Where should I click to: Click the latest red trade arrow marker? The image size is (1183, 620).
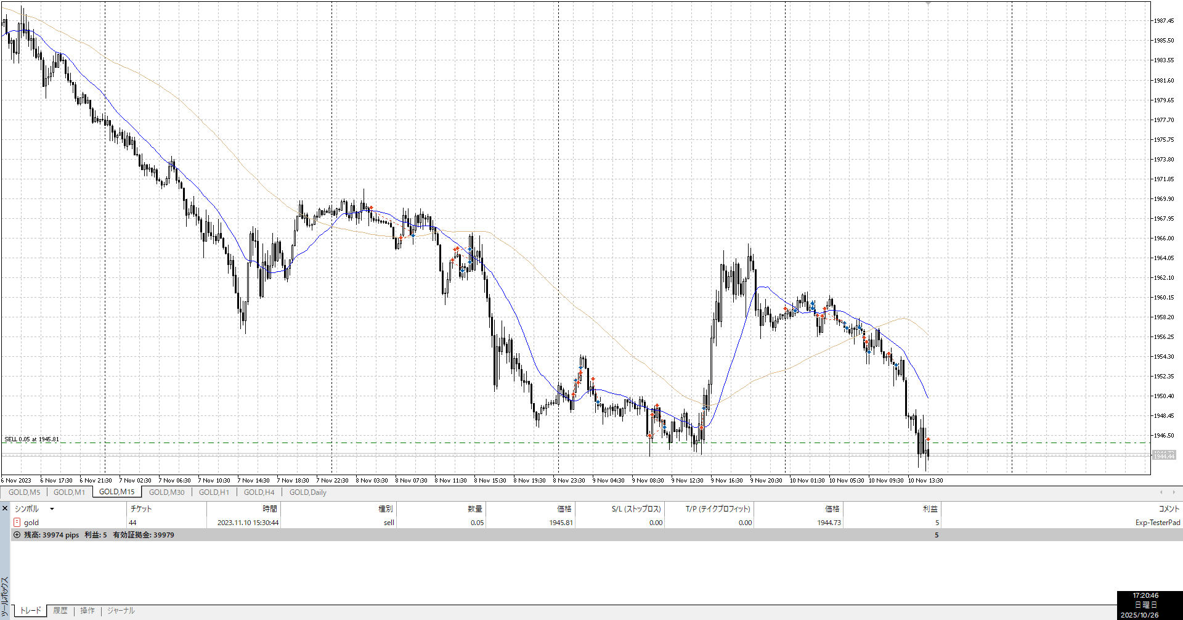click(x=928, y=439)
